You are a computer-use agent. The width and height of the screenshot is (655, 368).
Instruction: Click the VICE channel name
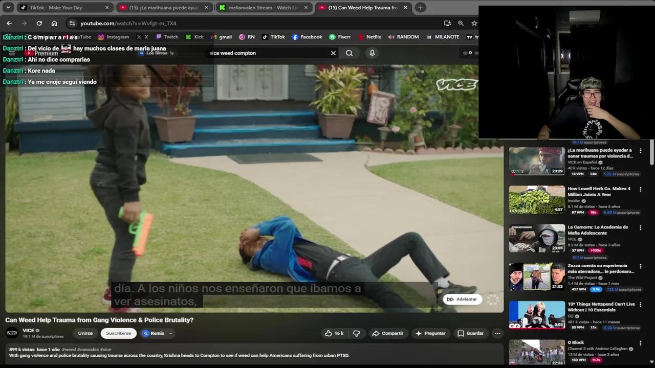(x=28, y=331)
